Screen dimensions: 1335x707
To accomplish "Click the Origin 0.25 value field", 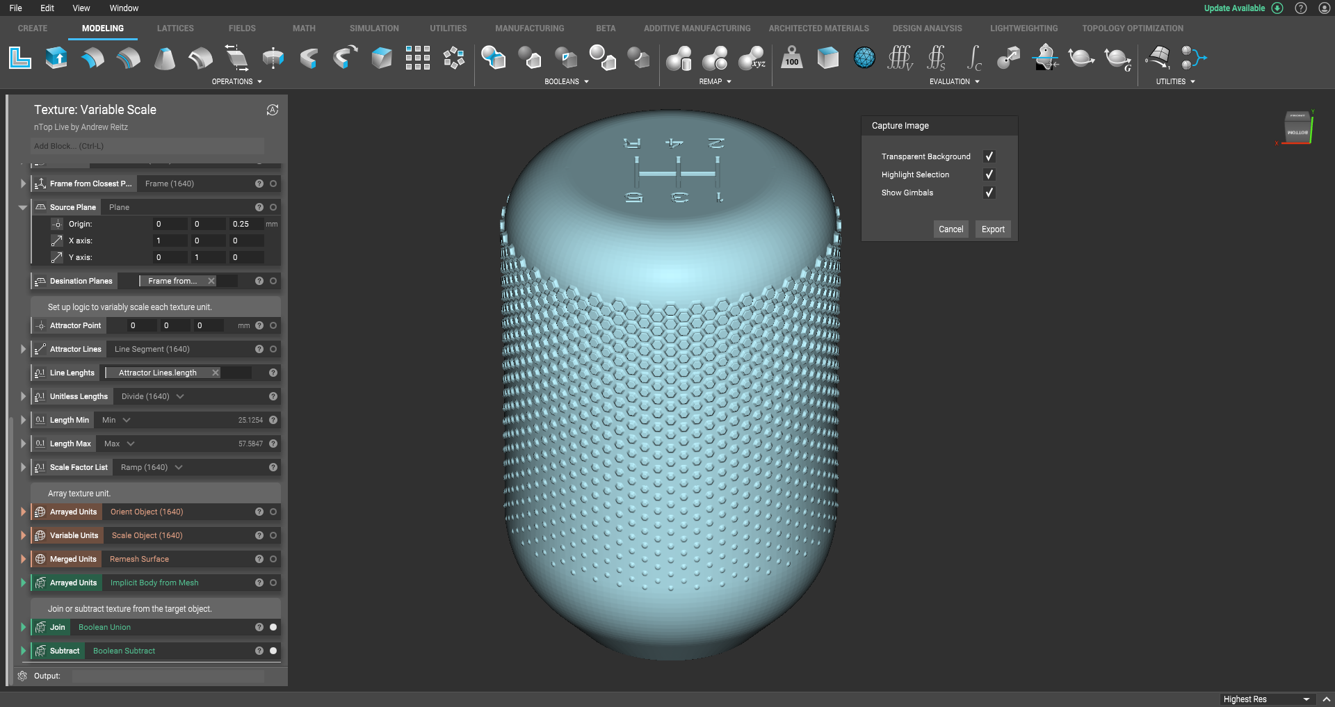I will coord(247,224).
